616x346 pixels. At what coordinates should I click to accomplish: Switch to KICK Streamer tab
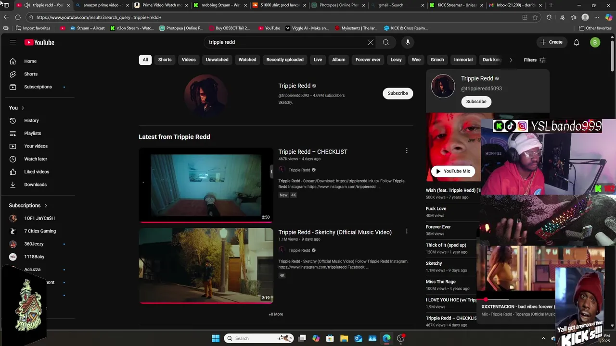456,5
